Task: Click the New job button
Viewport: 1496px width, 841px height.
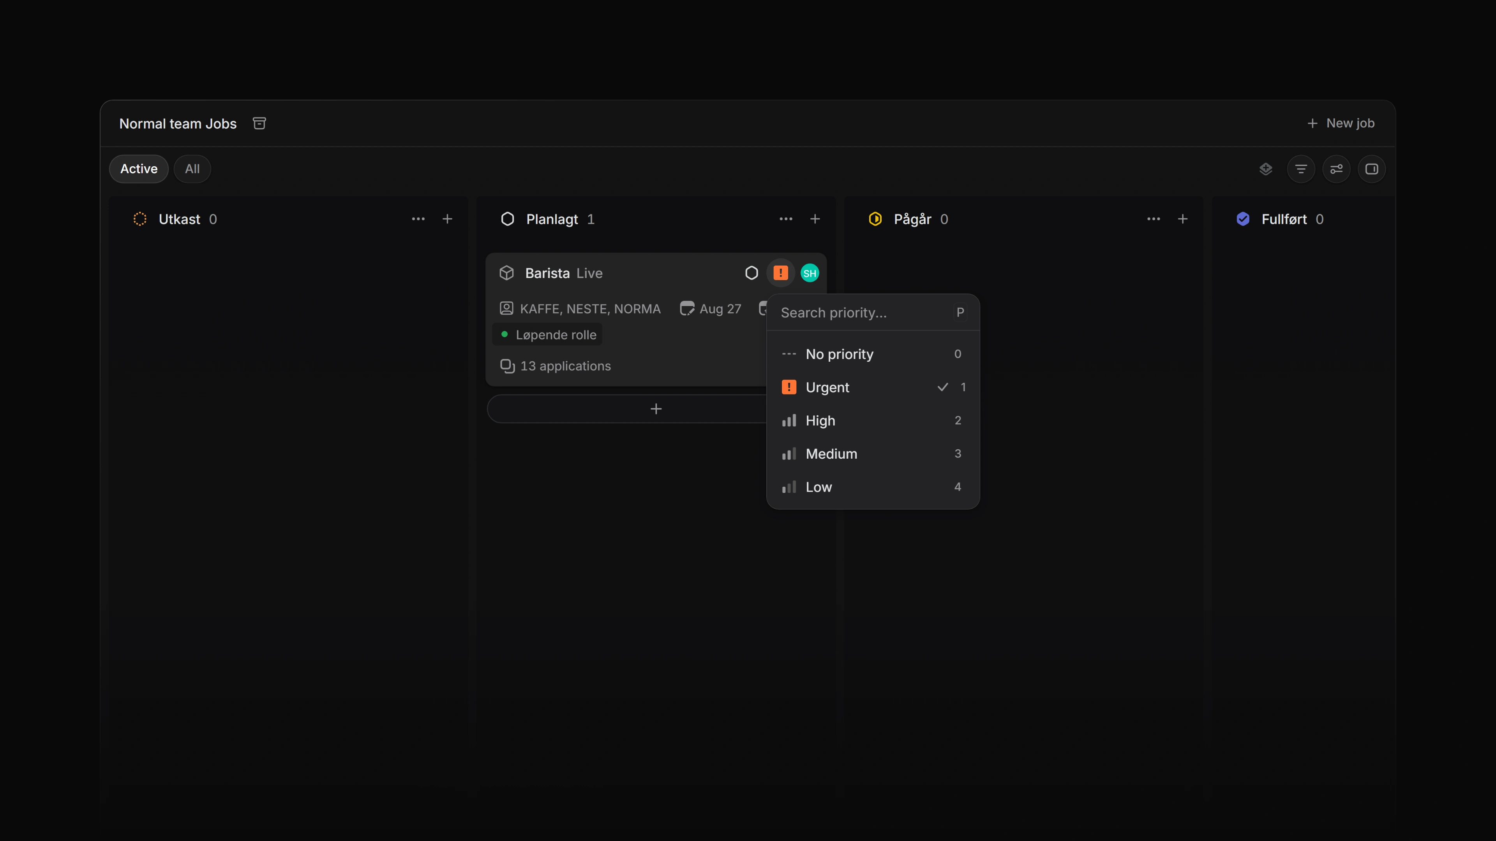Action: 1340,123
